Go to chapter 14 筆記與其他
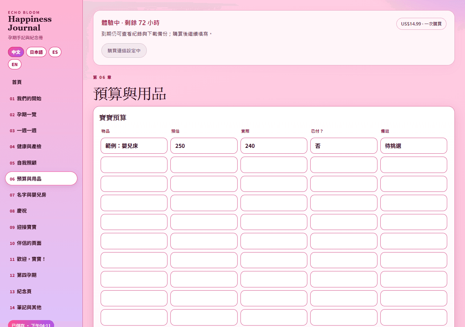Viewport: 465px width, 327px height. pyautogui.click(x=41, y=307)
